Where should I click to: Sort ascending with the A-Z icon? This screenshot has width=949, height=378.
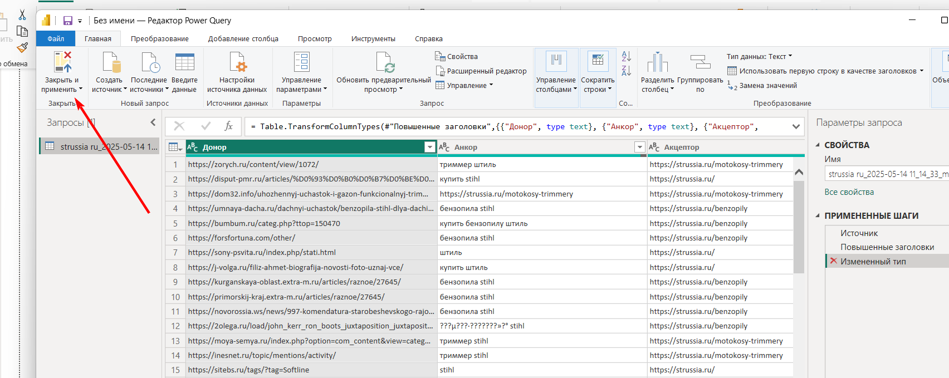[x=626, y=56]
